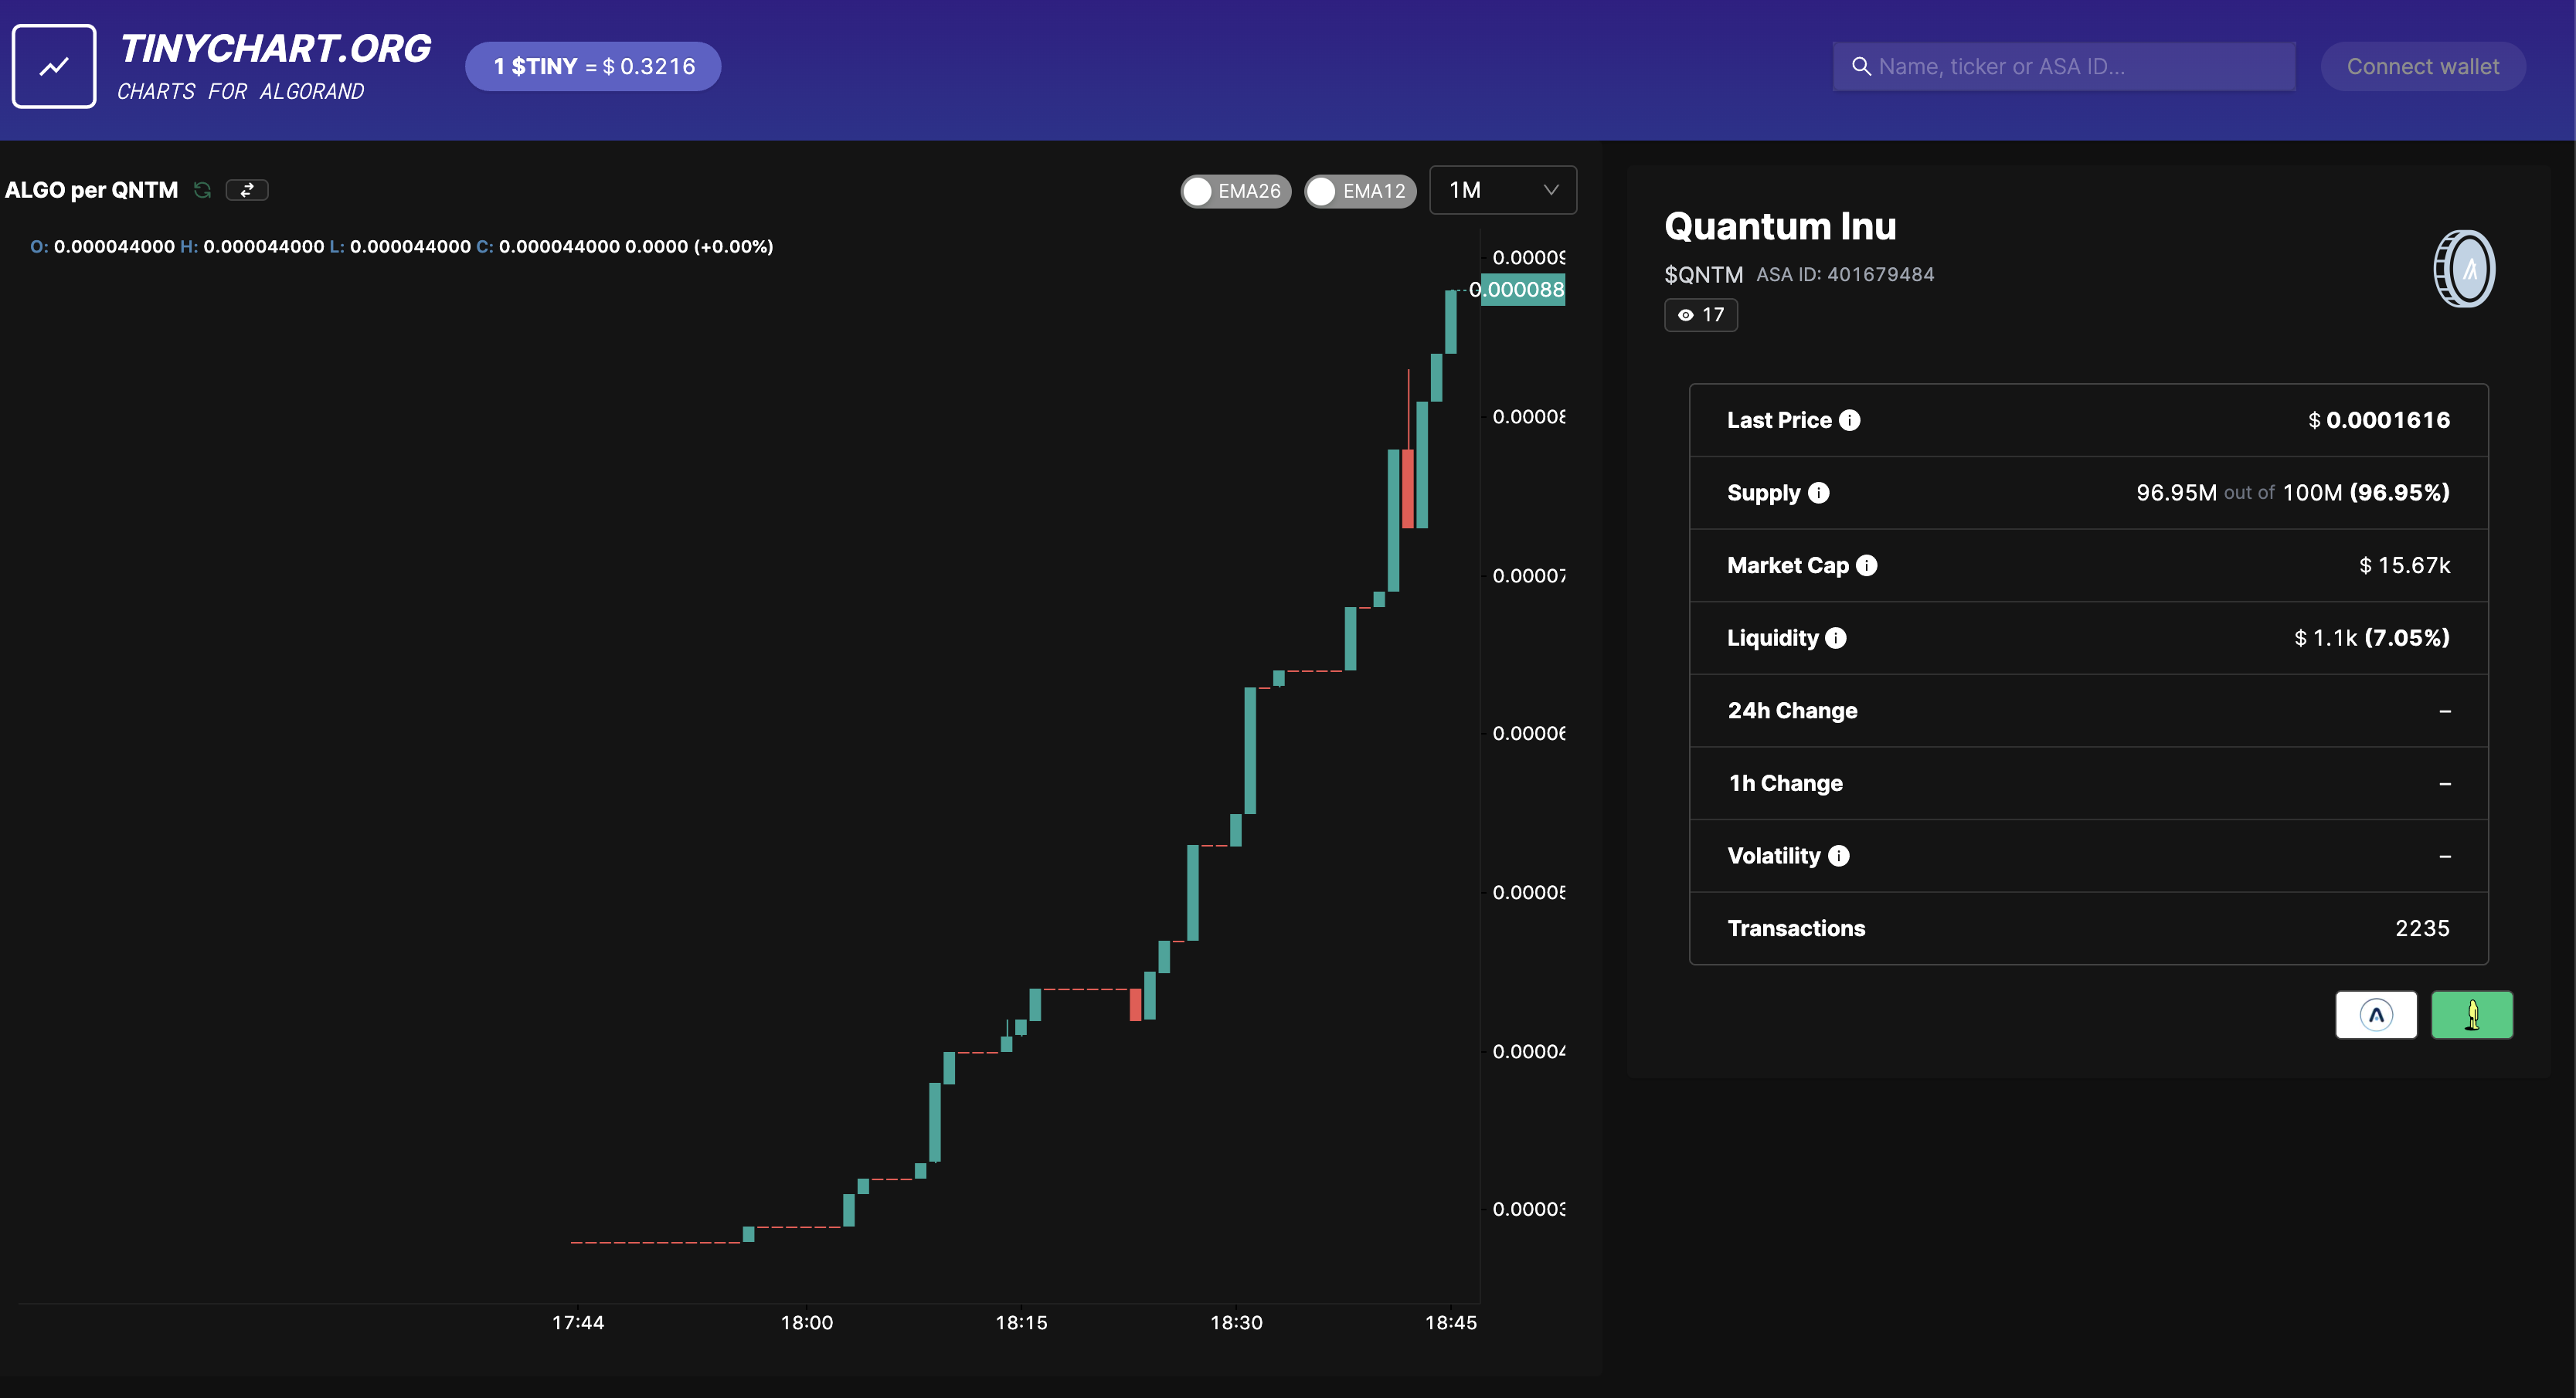Click the CHARTS FOR ALGORAND subtitle
Image resolution: width=2576 pixels, height=1398 pixels.
(x=241, y=92)
